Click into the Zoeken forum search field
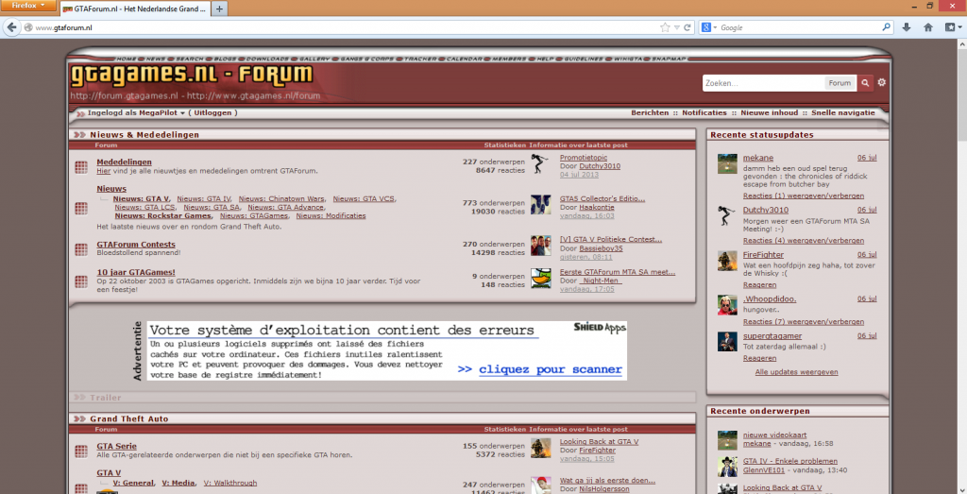This screenshot has height=494, width=967. coord(763,82)
